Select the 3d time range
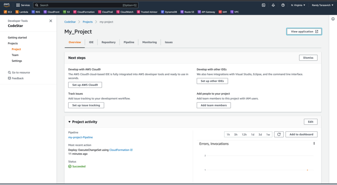The height and width of the screenshot is (185, 337). (x=260, y=134)
